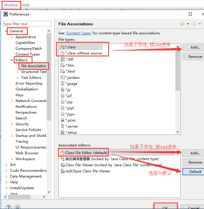Viewport: 204px width, 209px height.
Task: Open the forward history dropdown arrow
Action: pyautogui.click(x=200, y=24)
